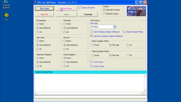Set Services to None
Screen dimensions: 181x102
tap(38, 41)
